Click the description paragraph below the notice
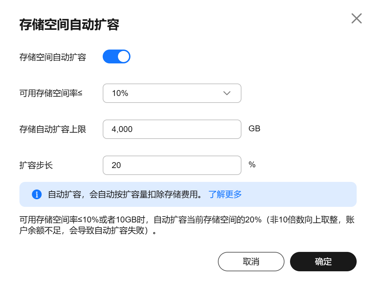This screenshot has height=290, width=374. tap(187, 225)
